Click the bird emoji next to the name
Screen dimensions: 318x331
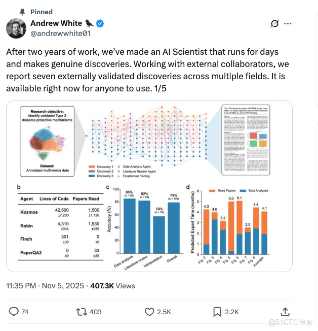tap(89, 23)
